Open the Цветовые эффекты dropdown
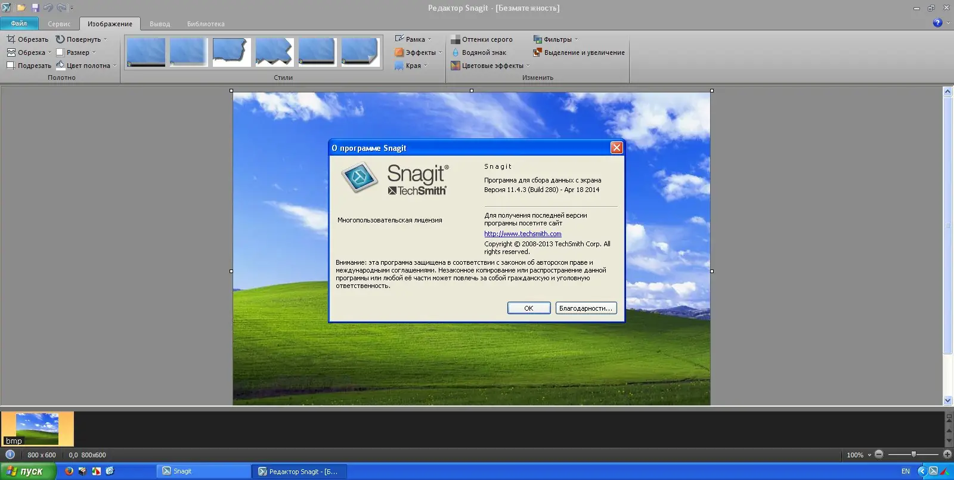954x480 pixels. point(528,66)
